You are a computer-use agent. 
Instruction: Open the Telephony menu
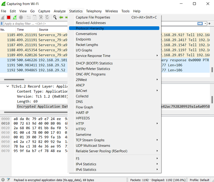point(94,11)
